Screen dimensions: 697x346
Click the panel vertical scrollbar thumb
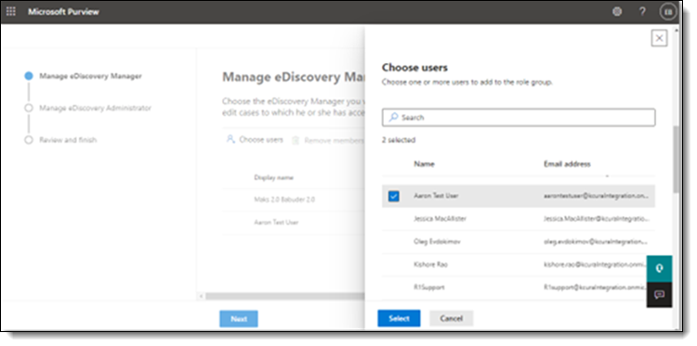click(677, 159)
